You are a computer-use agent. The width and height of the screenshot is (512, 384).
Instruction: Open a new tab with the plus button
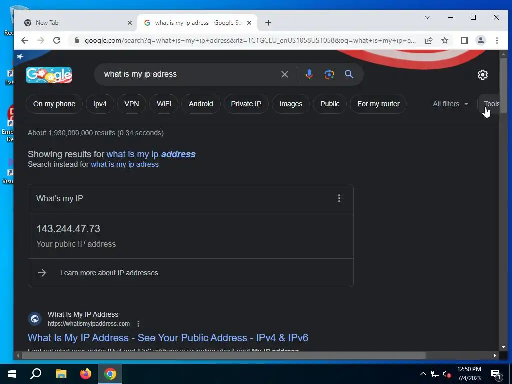pos(268,23)
